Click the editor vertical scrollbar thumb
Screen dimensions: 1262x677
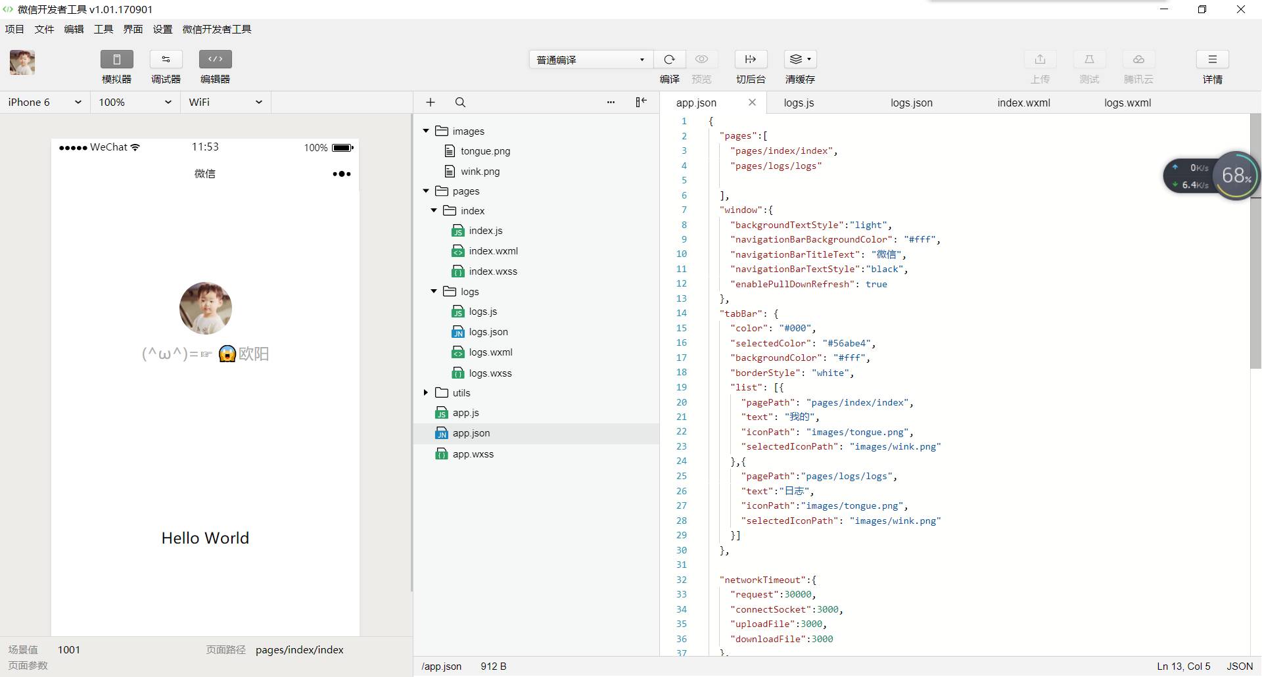click(x=1255, y=241)
